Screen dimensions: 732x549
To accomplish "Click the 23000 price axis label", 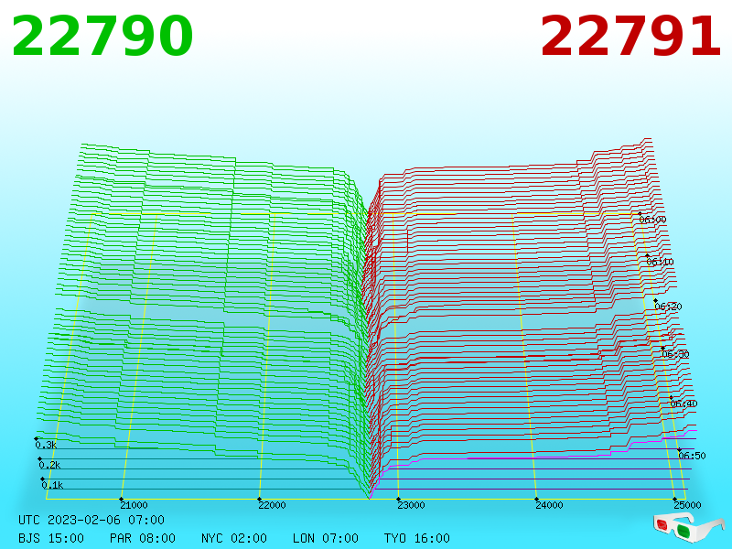I will [411, 505].
